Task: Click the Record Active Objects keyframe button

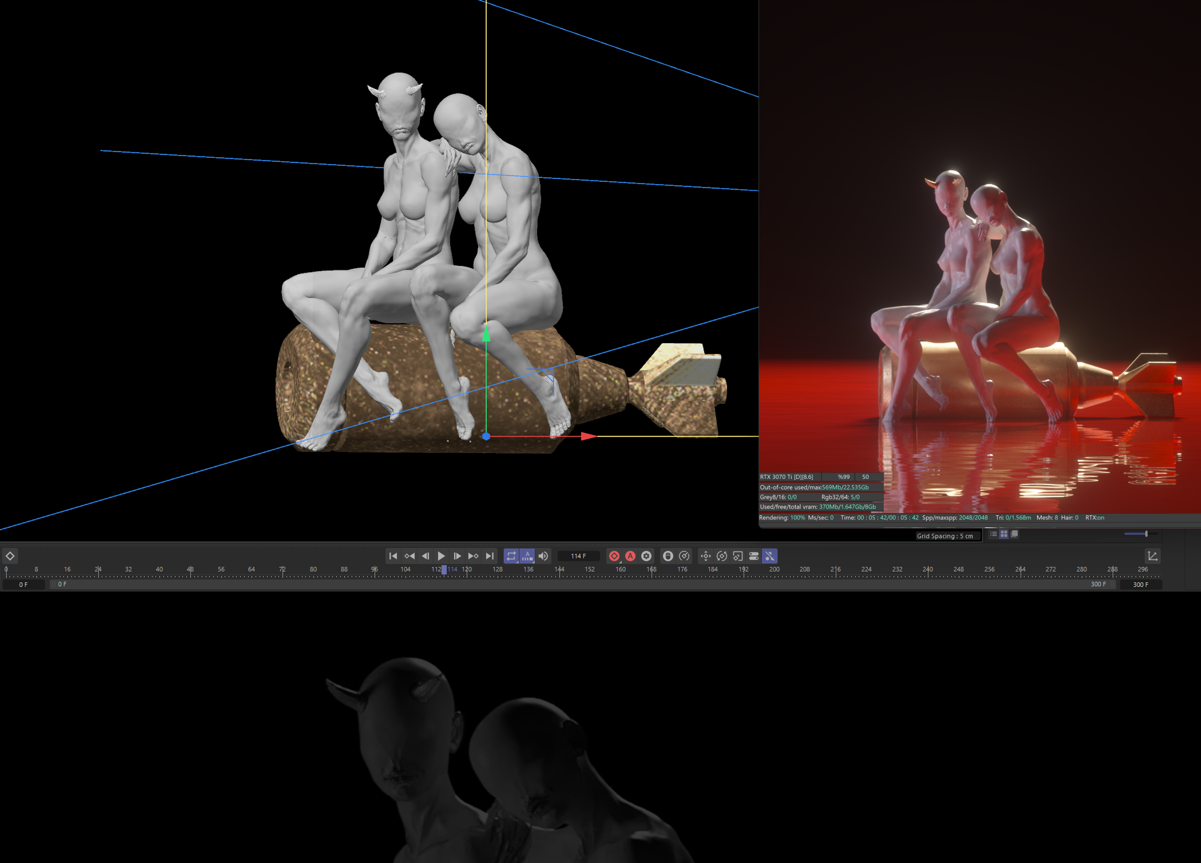Action: pyautogui.click(x=614, y=556)
